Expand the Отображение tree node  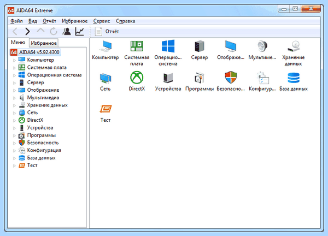14,90
